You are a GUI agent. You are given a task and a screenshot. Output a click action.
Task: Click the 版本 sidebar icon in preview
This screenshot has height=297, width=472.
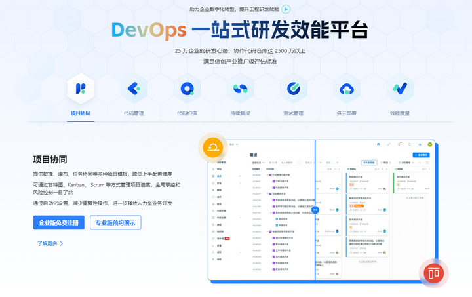[x=214, y=204]
